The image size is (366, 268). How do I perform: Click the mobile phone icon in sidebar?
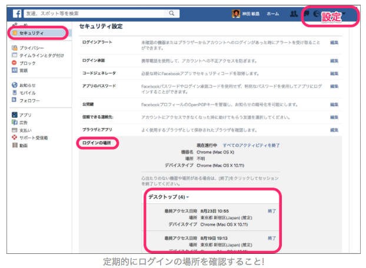(x=15, y=92)
